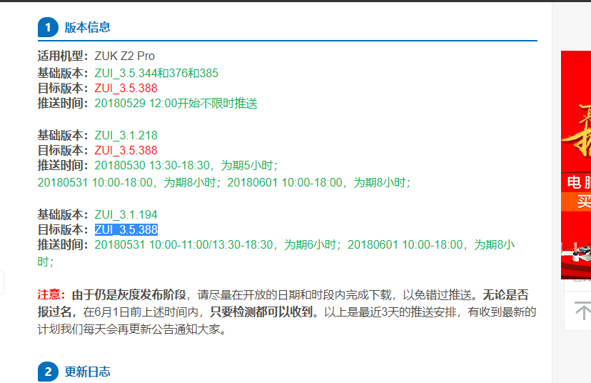Click the ZUK Z2 Pro model text
This screenshot has width=591, height=383.
point(124,56)
